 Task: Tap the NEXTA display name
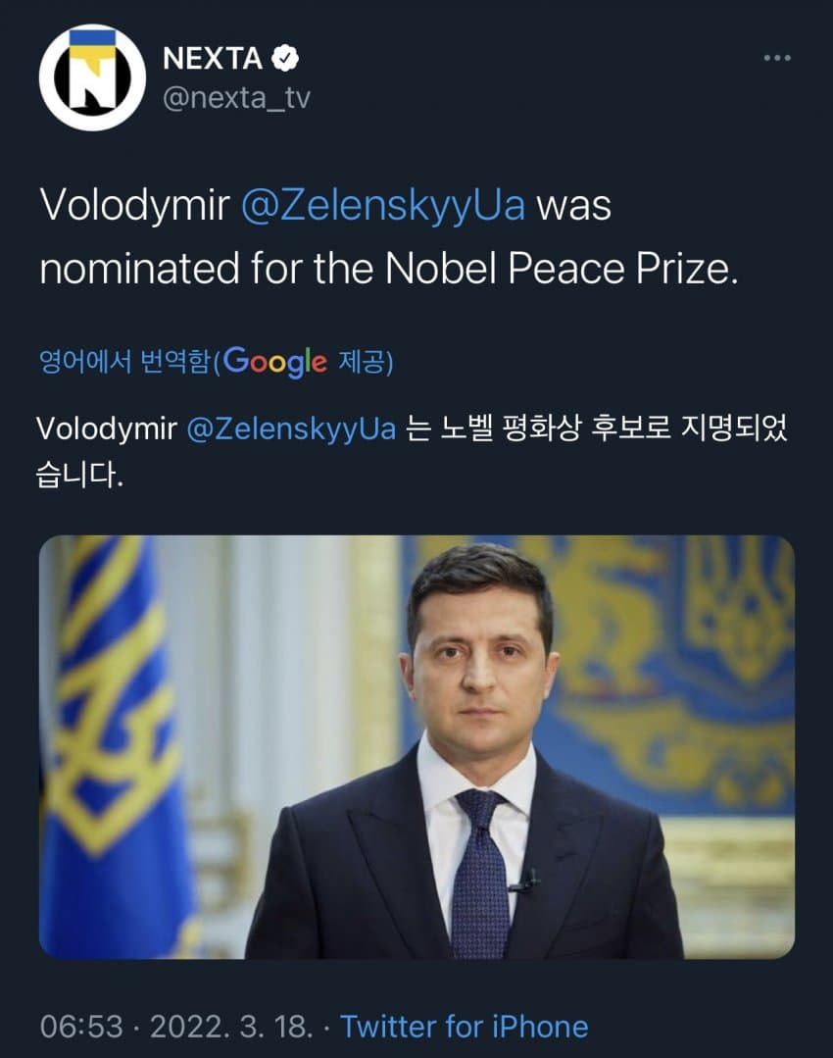click(212, 59)
